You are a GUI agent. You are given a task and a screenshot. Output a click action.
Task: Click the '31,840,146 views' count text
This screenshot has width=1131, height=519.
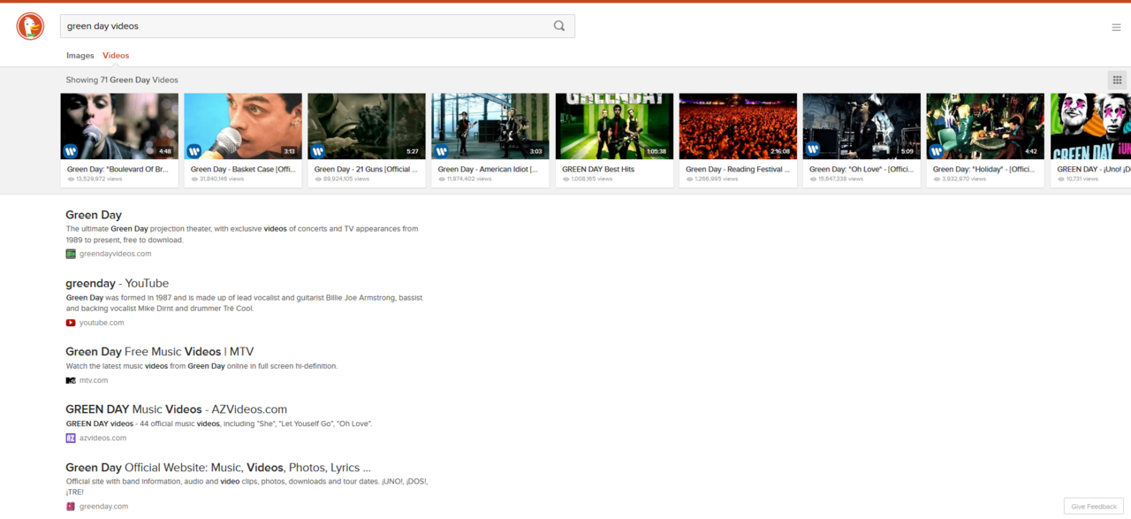pos(223,179)
